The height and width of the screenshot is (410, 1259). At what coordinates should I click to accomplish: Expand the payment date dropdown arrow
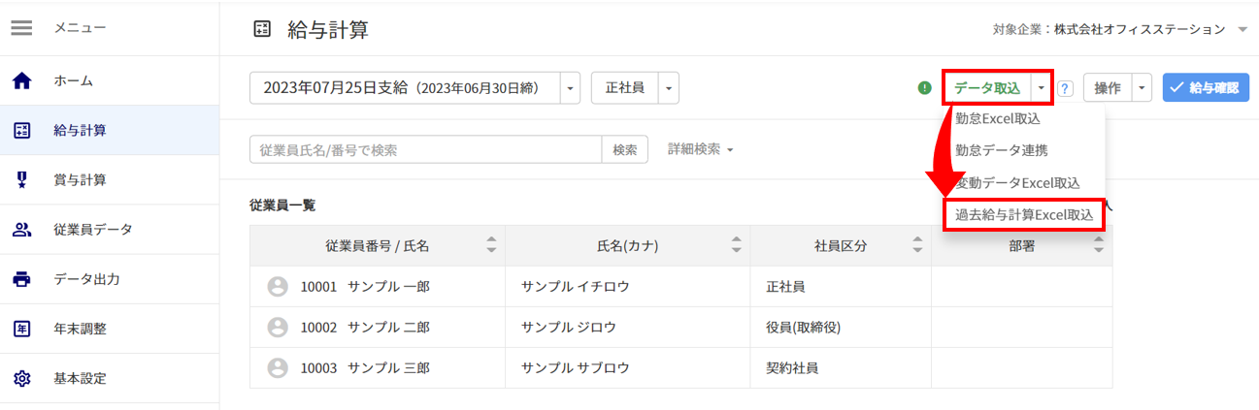point(570,88)
